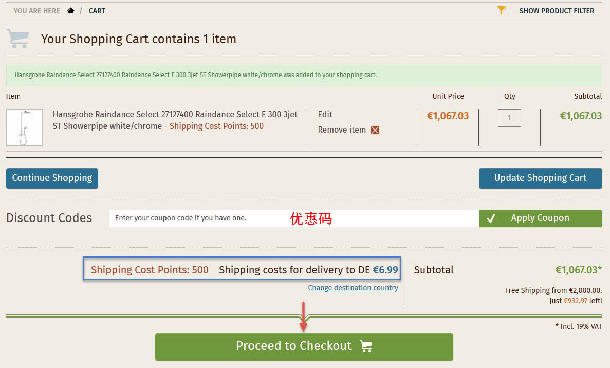The image size is (610, 368).
Task: Click the home icon in breadcrumb
Action: pos(70,10)
